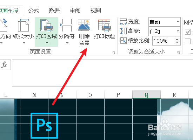The image size is (193, 140).
Task: Expand the 纸张大小 dropdown arrow
Action: pos(24,43)
